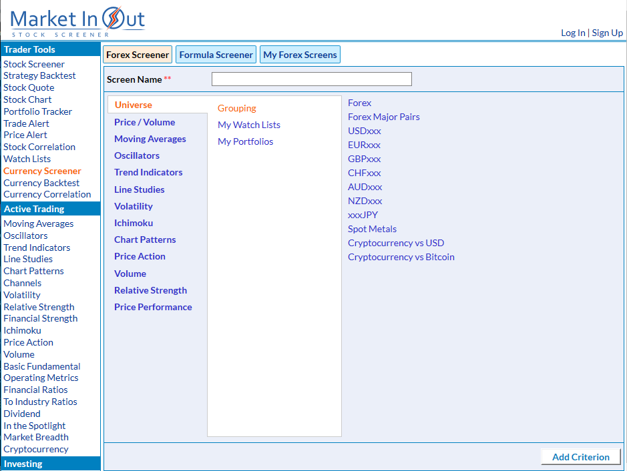Viewport: 627px width, 471px height.
Task: Pick the GBPxxx grouping
Action: click(365, 159)
